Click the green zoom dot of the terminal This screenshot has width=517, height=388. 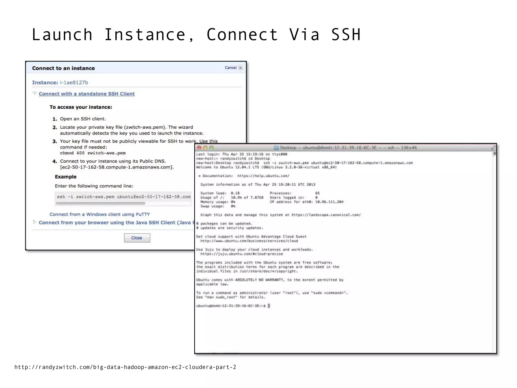coord(212,148)
